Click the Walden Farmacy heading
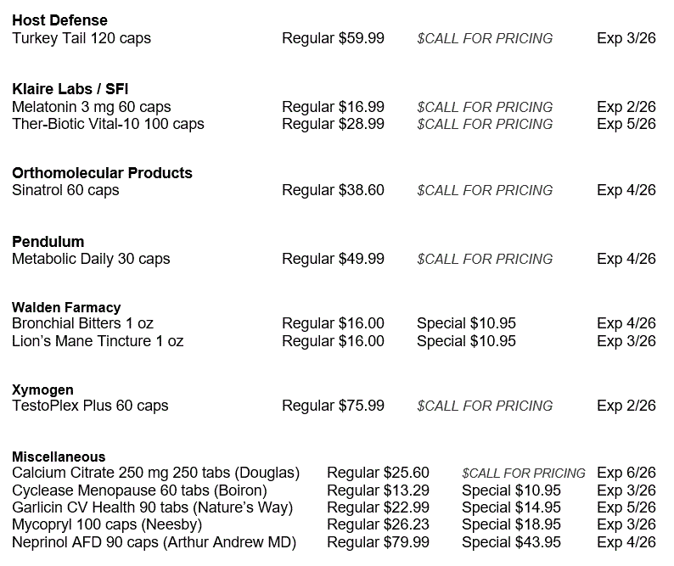 click(66, 307)
